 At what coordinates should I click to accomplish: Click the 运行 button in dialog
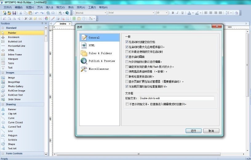[x=193, y=131]
